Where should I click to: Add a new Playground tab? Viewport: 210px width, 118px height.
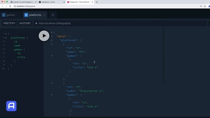pos(53,15)
